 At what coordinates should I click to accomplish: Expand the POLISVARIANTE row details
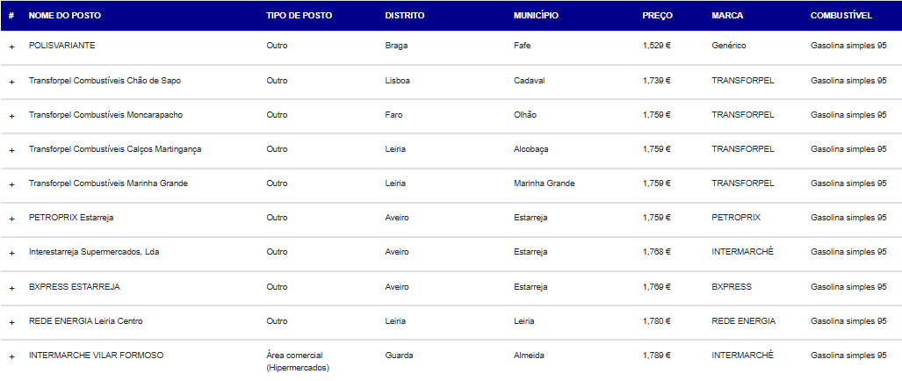coord(12,47)
